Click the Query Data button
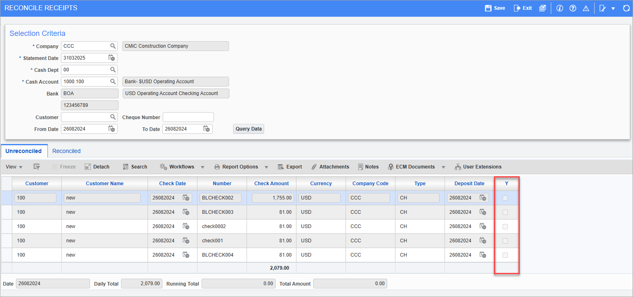The image size is (633, 297). (249, 129)
